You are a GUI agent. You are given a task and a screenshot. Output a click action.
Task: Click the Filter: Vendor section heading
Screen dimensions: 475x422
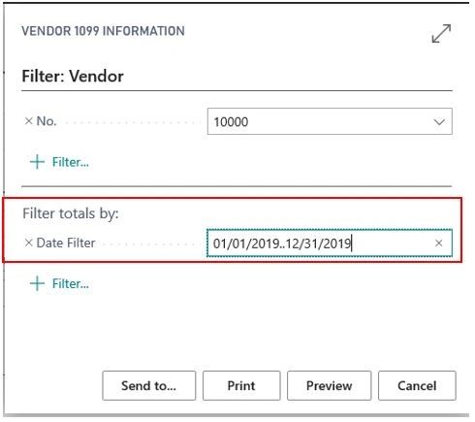click(x=73, y=77)
